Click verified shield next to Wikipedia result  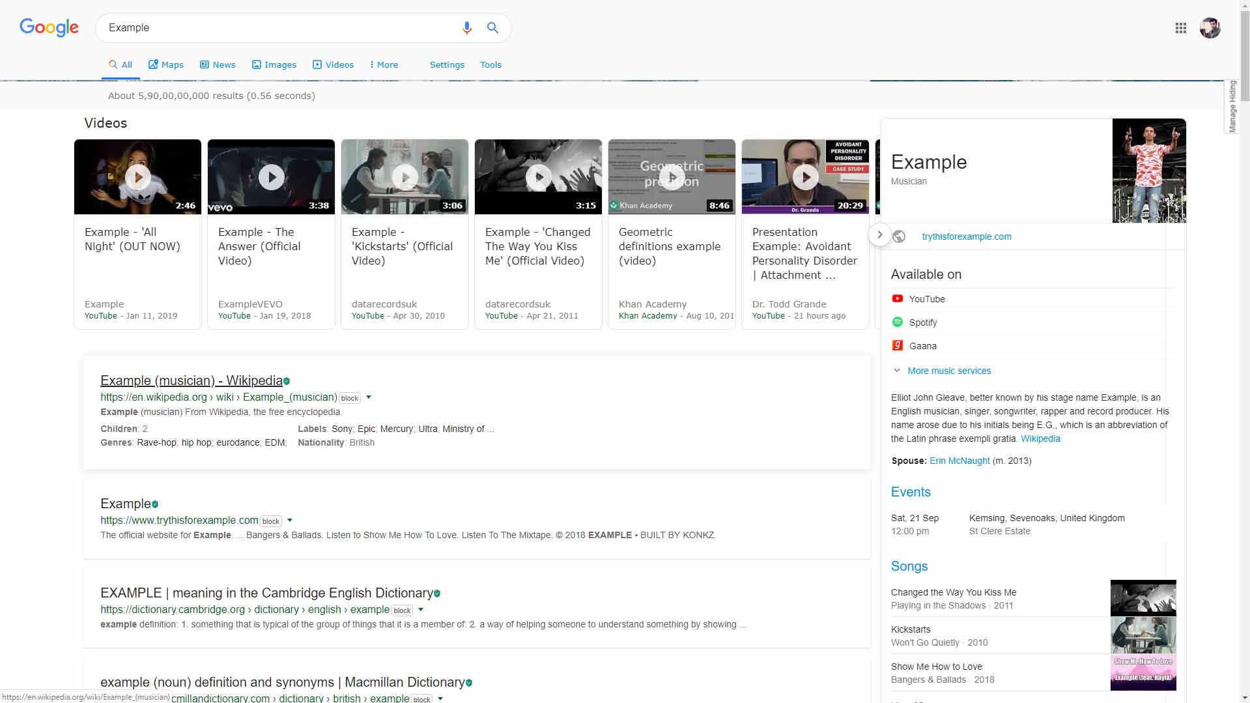coord(287,381)
